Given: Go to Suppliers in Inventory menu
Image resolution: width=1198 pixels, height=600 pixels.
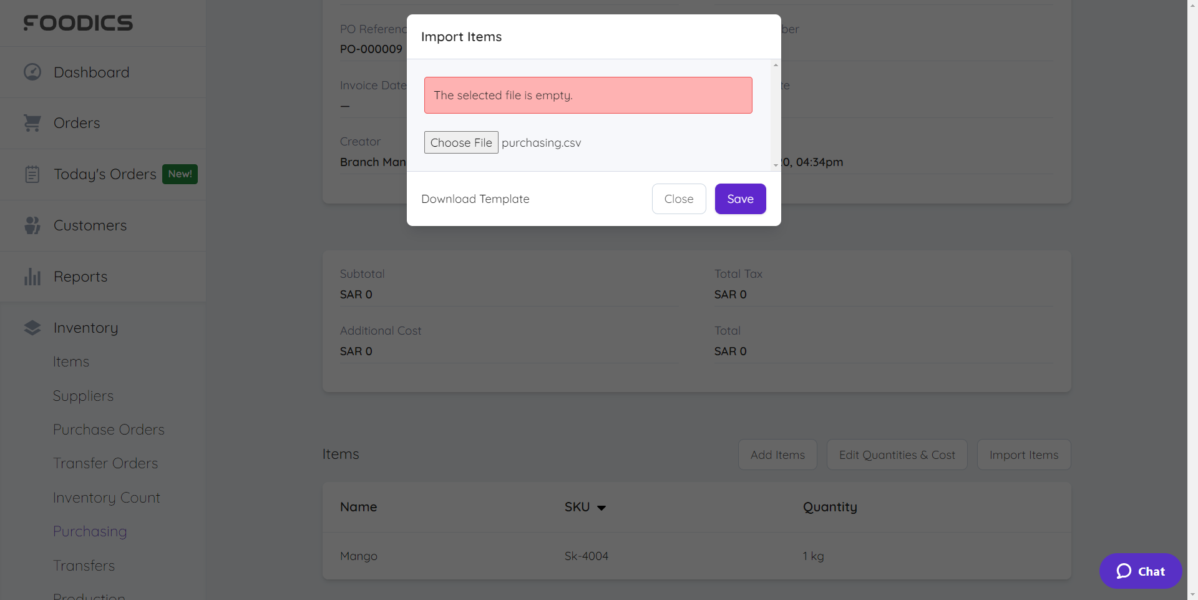Looking at the screenshot, I should [x=83, y=396].
